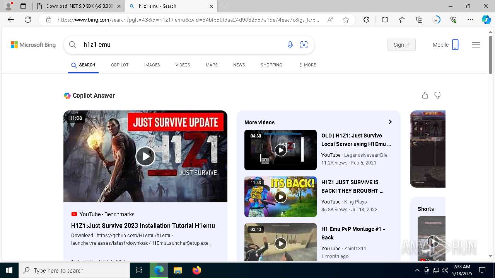Open the Windows Start menu
This screenshot has width=495, height=278.
pyautogui.click(x=9, y=270)
